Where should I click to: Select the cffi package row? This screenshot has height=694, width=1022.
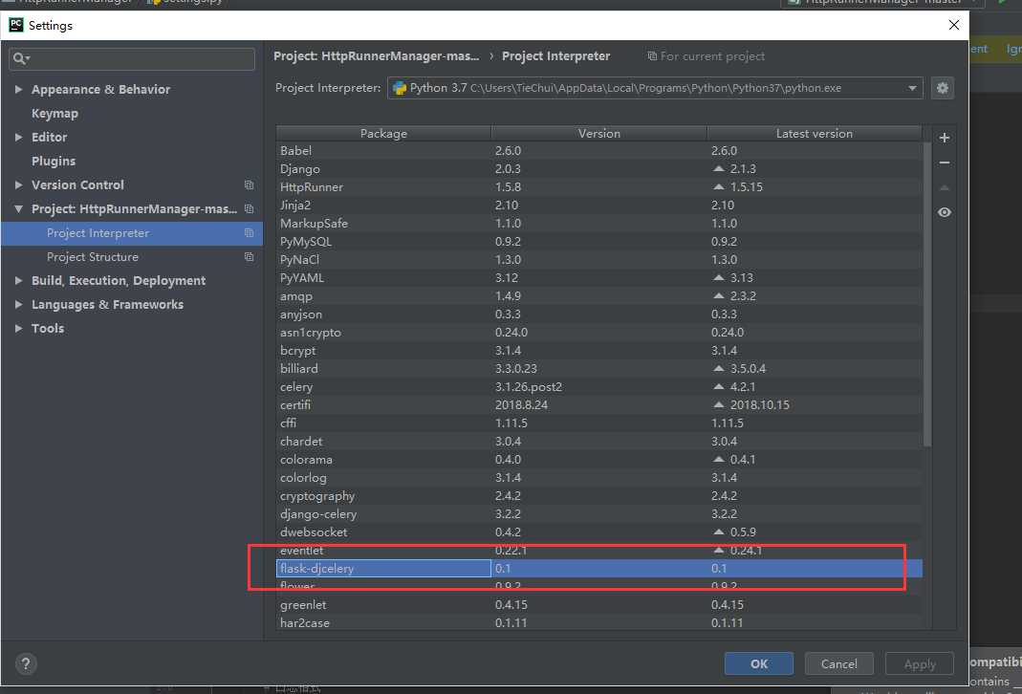(599, 423)
